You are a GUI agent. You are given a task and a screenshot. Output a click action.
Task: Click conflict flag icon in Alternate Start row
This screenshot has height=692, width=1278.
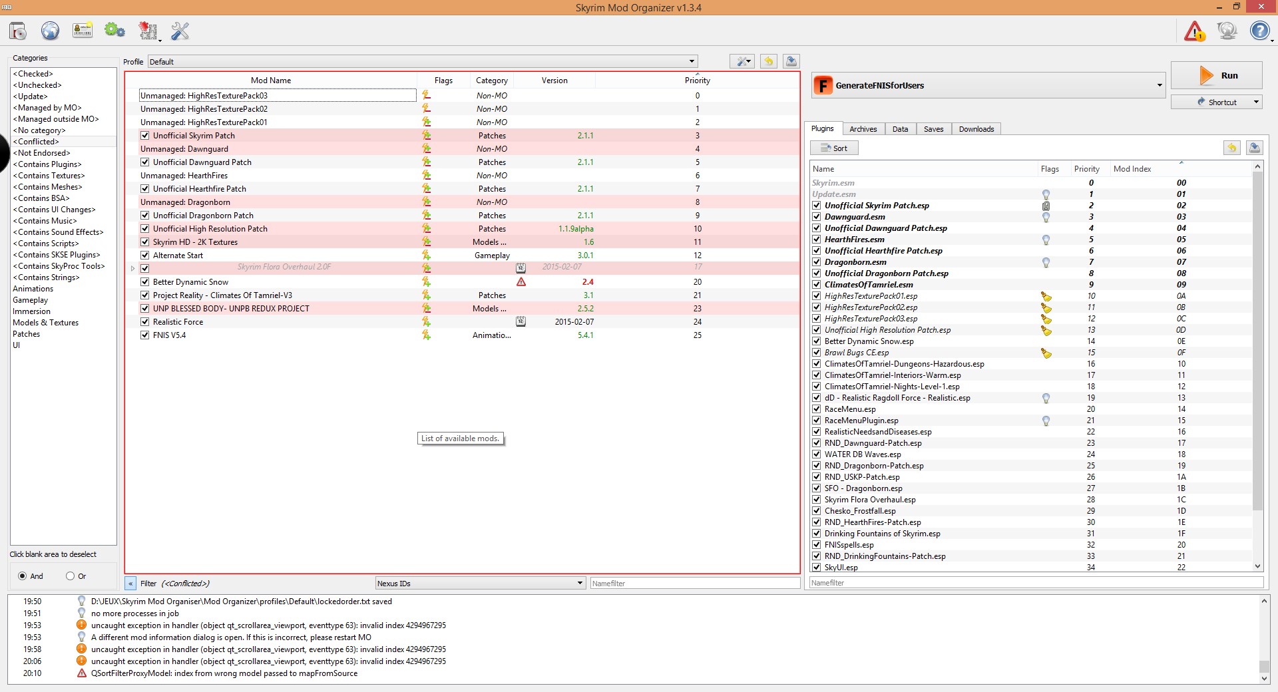pyautogui.click(x=426, y=256)
